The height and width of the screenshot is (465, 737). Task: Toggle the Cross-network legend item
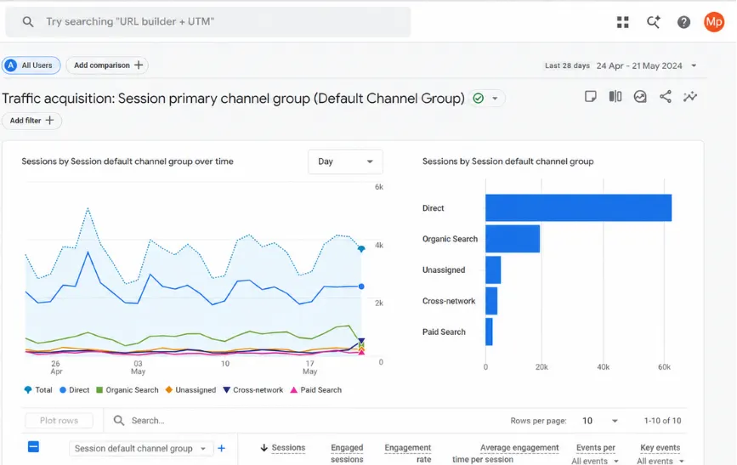coord(252,390)
